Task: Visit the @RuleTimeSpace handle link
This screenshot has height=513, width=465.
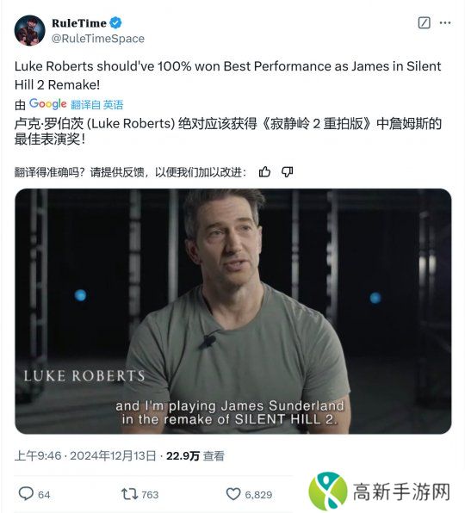Action: pyautogui.click(x=98, y=39)
